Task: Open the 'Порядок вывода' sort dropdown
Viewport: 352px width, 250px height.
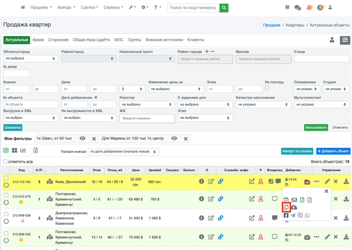Action: pos(123,151)
